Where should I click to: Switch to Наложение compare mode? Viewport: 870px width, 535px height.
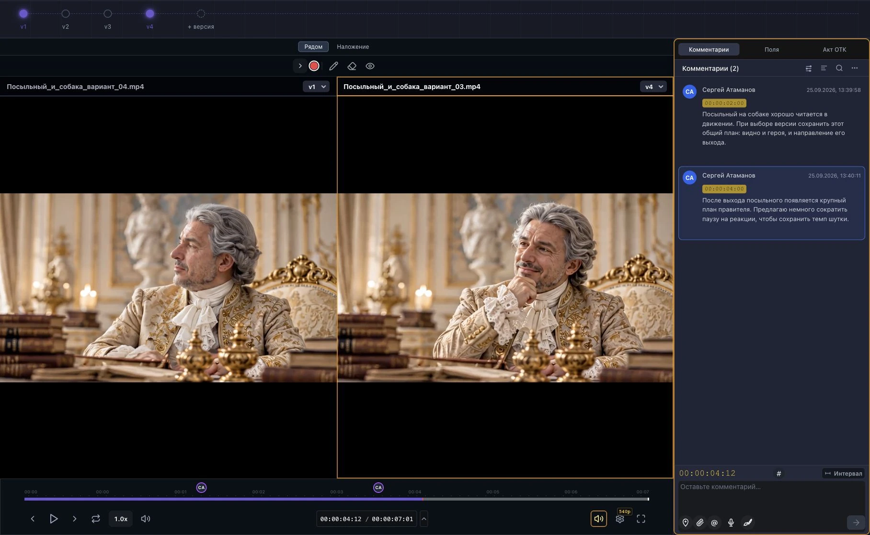click(353, 47)
